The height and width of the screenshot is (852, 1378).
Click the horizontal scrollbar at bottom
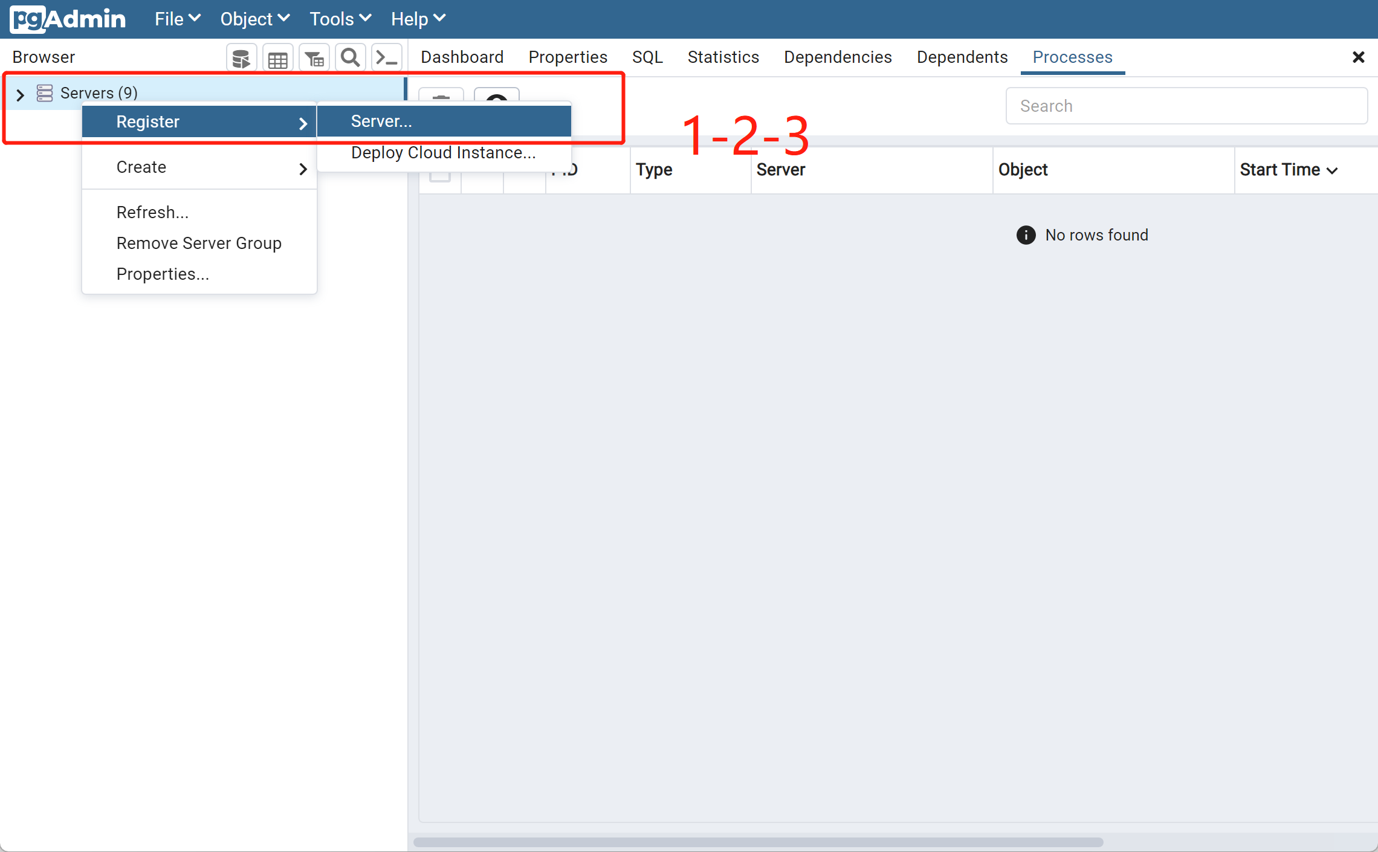click(x=758, y=842)
